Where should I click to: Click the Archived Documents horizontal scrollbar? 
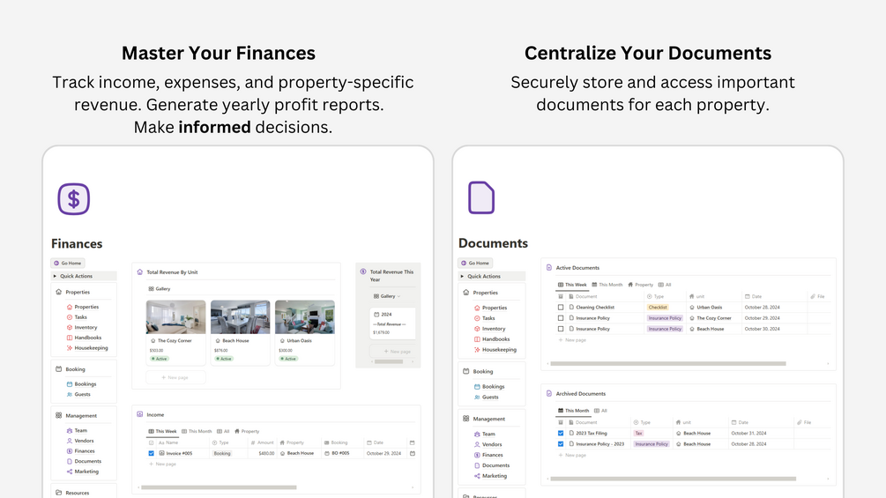click(673, 479)
